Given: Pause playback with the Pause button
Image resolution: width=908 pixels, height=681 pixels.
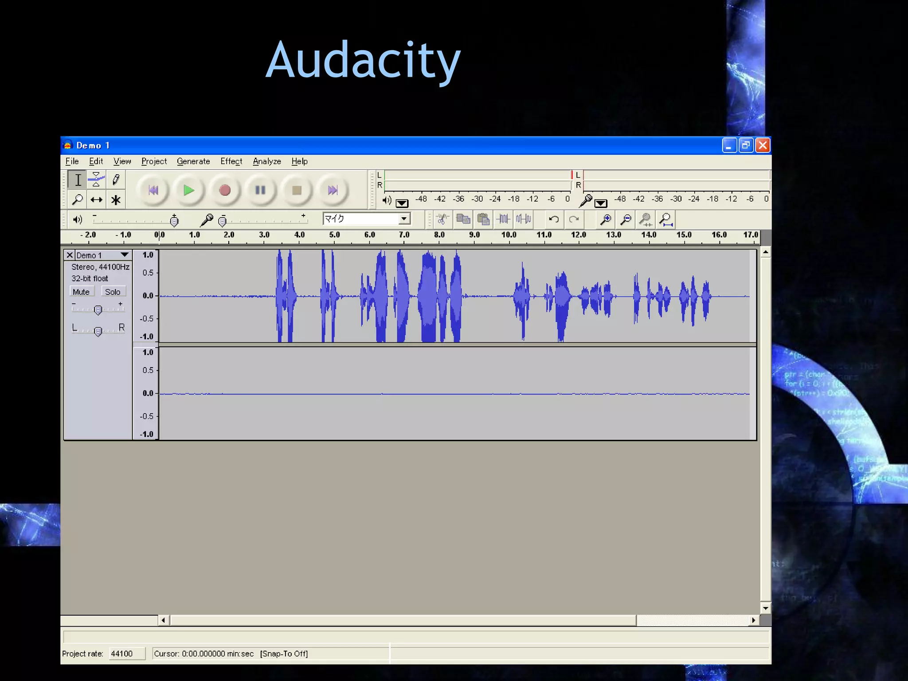Looking at the screenshot, I should point(261,190).
